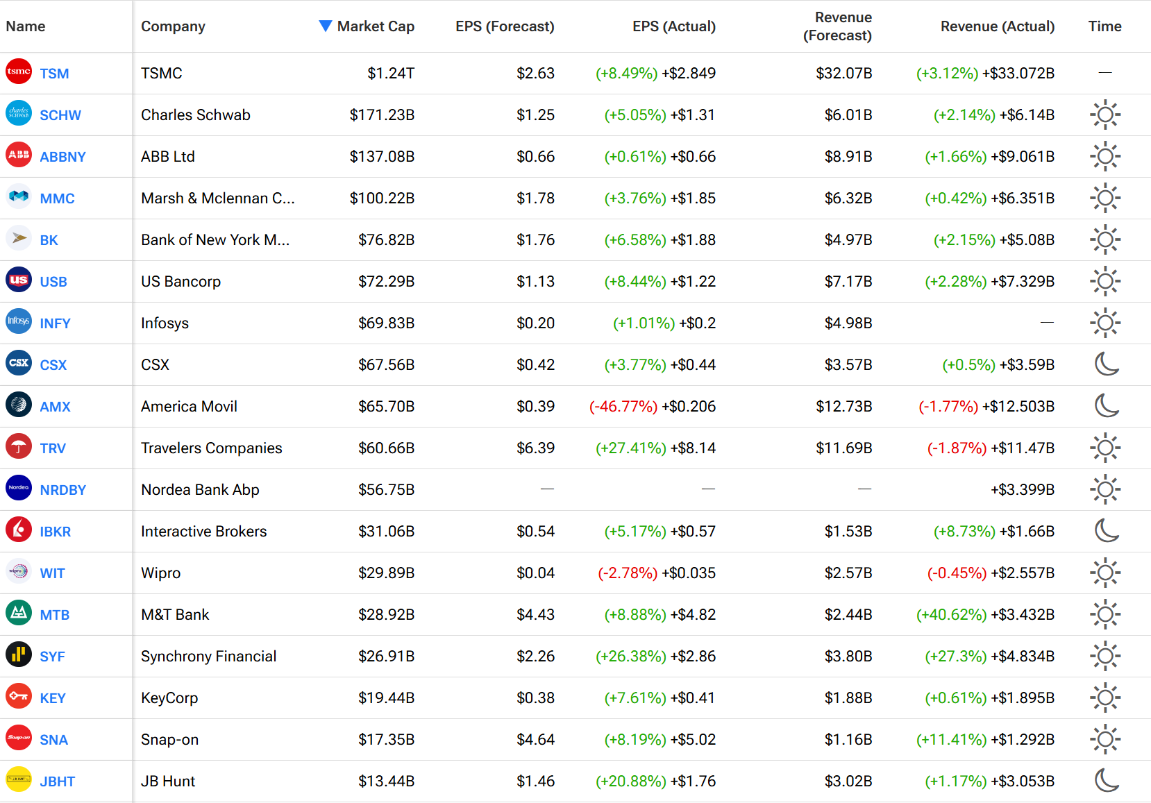Image resolution: width=1151 pixels, height=803 pixels.
Task: Click the M&T Bank logo icon
Action: tap(19, 613)
